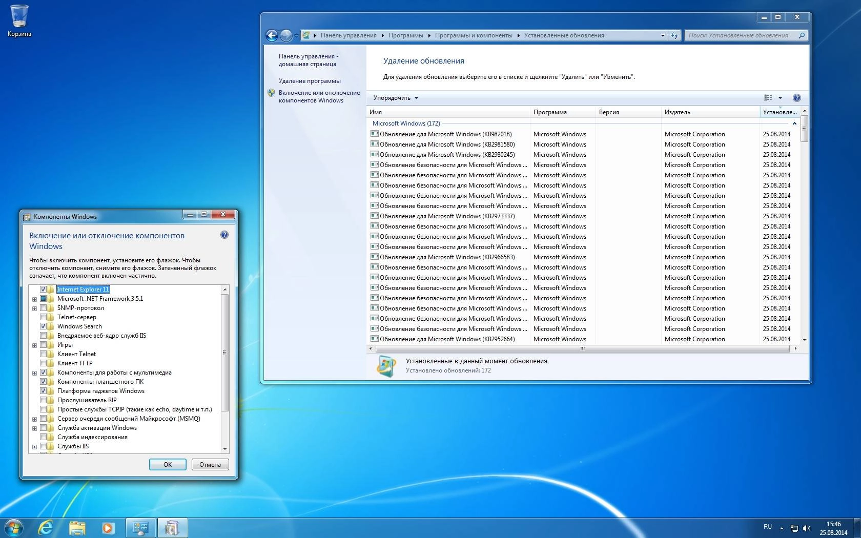Open view options dropdown arrow
The height and width of the screenshot is (538, 861).
point(780,98)
